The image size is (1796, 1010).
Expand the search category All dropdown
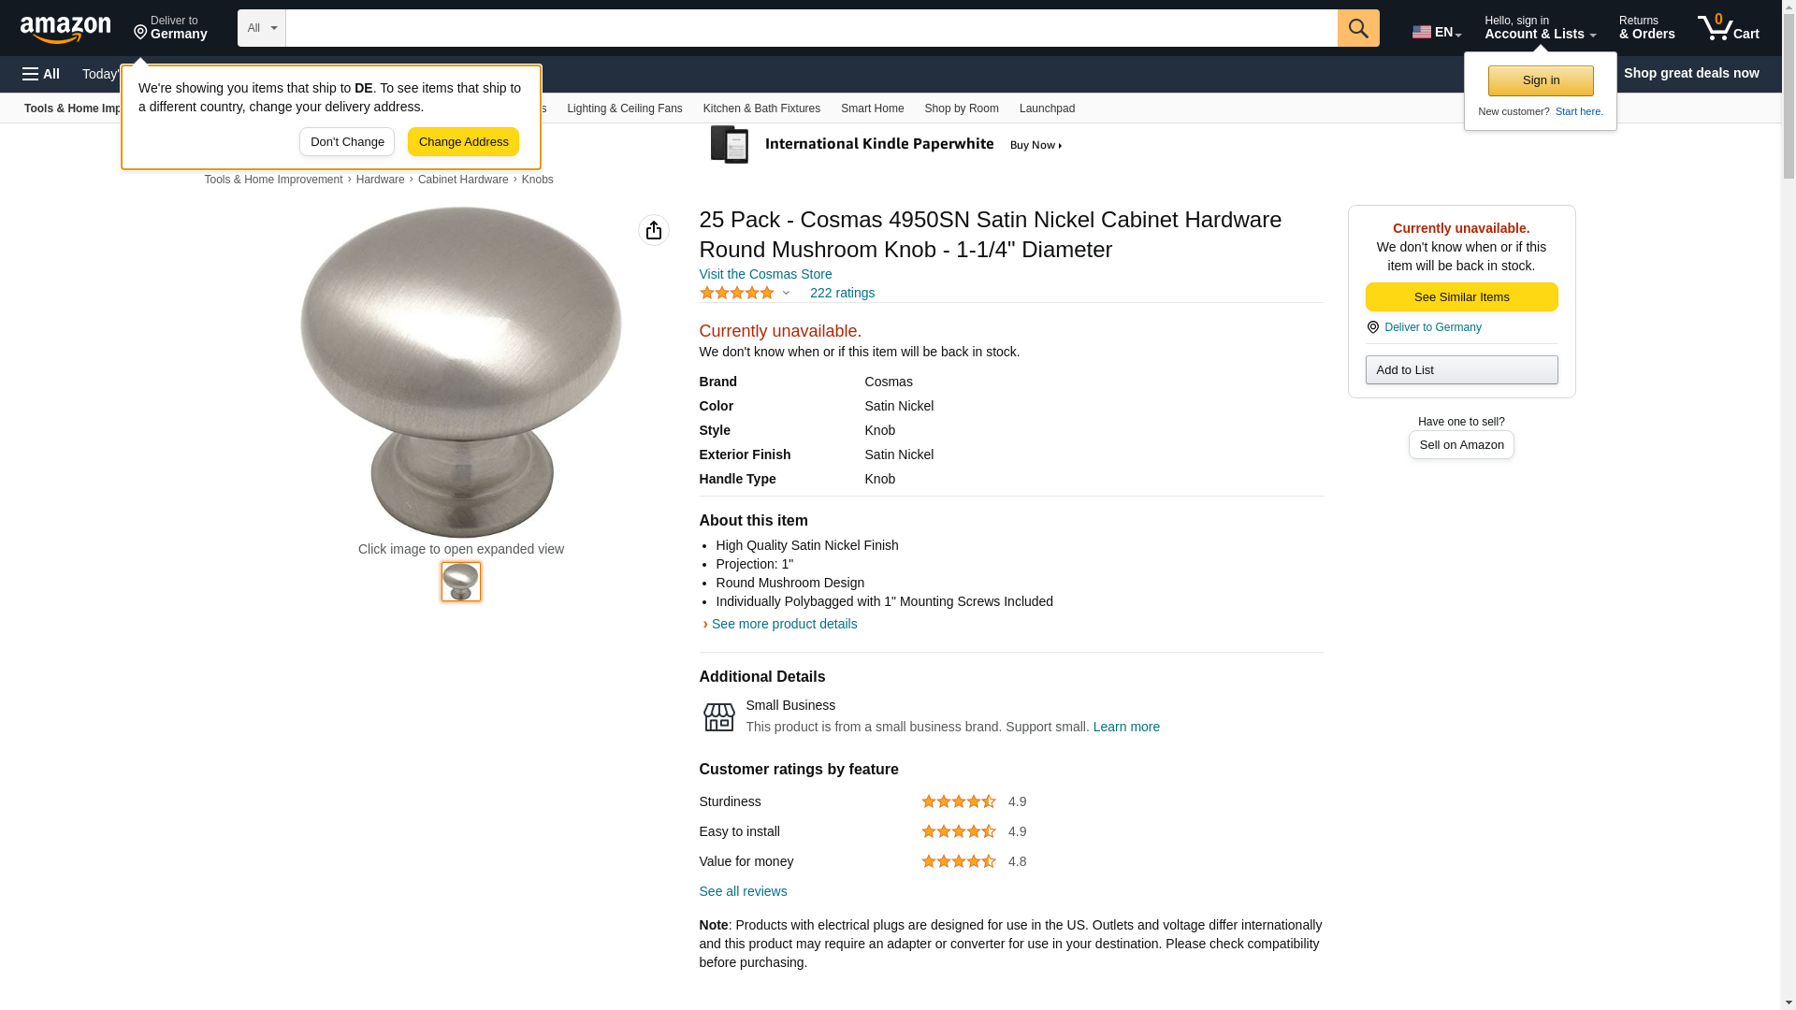[x=262, y=28]
